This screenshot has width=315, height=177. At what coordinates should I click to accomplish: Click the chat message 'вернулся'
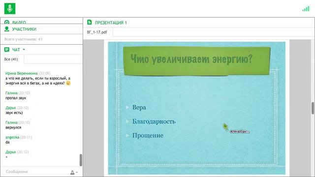coord(13,127)
